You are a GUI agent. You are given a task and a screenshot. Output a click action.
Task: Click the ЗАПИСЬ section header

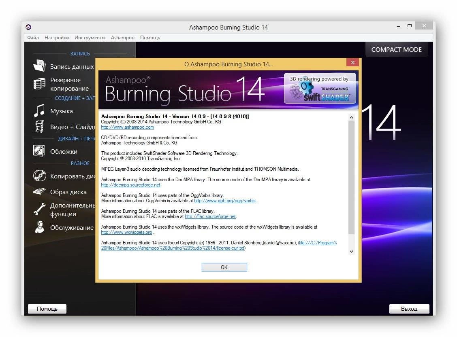coord(80,53)
